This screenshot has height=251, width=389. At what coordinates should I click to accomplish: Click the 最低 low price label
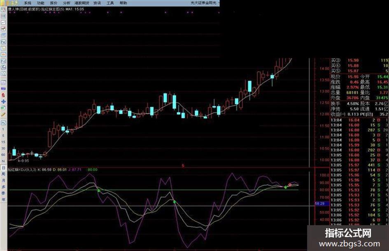point(365,87)
